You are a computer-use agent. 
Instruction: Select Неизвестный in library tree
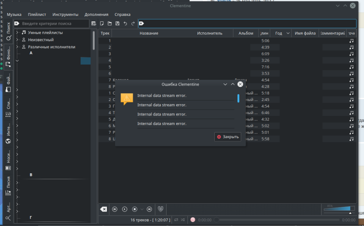tap(41, 40)
